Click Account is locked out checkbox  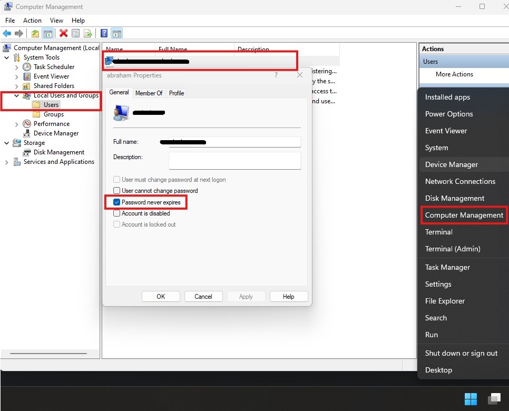[116, 224]
